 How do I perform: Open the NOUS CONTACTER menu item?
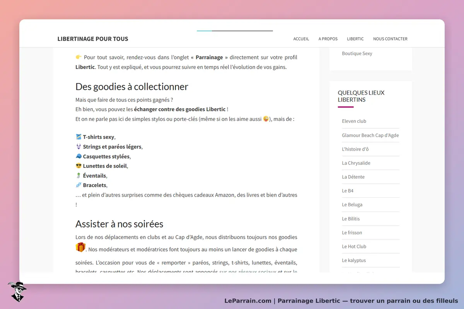tap(390, 39)
